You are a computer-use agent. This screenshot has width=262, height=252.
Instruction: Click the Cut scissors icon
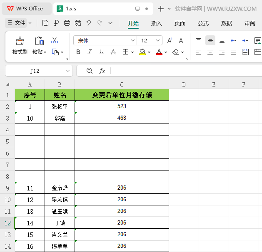click(55, 40)
